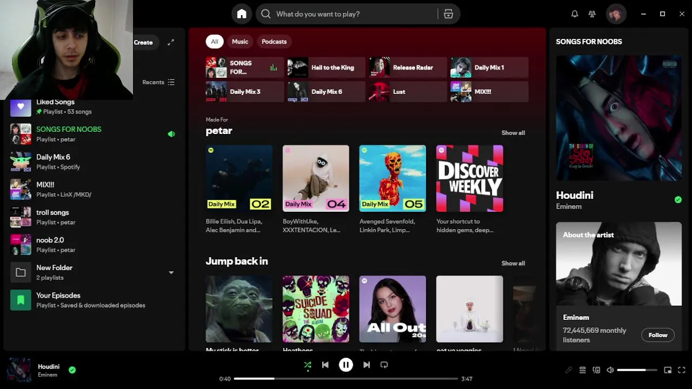Open the lyrics microphone icon

point(569,370)
